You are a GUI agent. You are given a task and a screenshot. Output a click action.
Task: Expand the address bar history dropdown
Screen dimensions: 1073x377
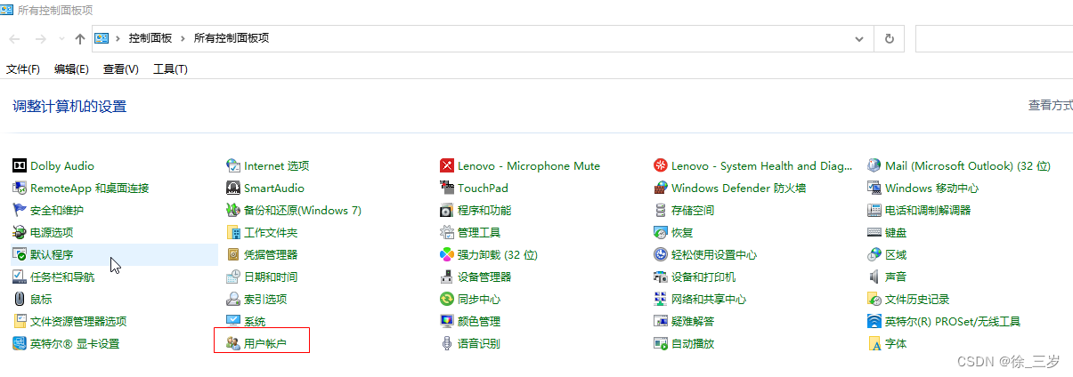[859, 38]
